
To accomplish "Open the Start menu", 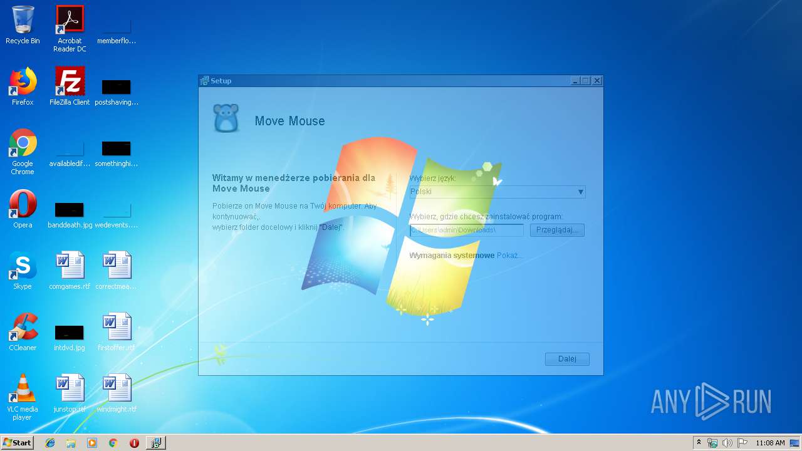I will click(17, 443).
